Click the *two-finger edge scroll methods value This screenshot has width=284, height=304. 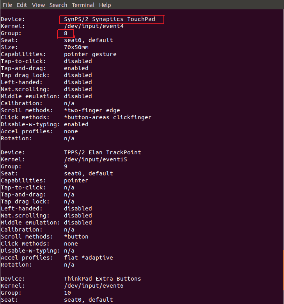point(92,110)
